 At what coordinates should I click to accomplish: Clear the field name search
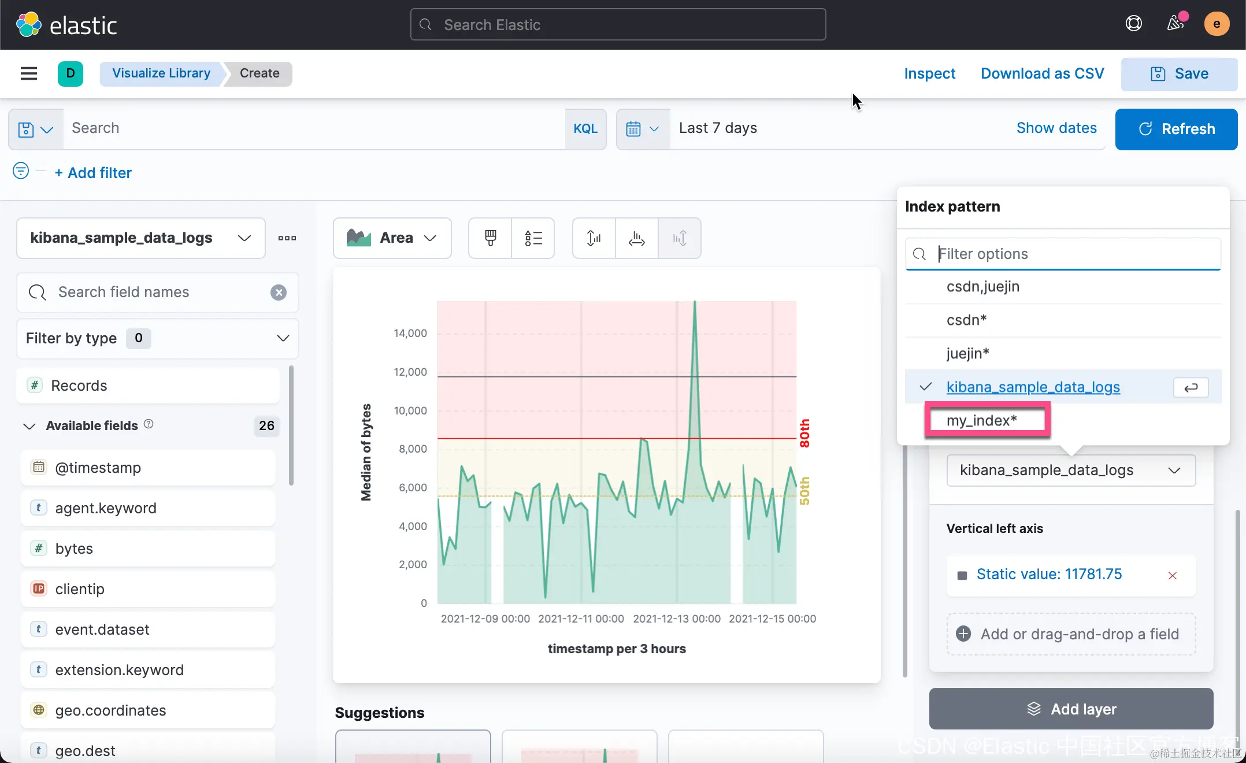[x=279, y=292]
